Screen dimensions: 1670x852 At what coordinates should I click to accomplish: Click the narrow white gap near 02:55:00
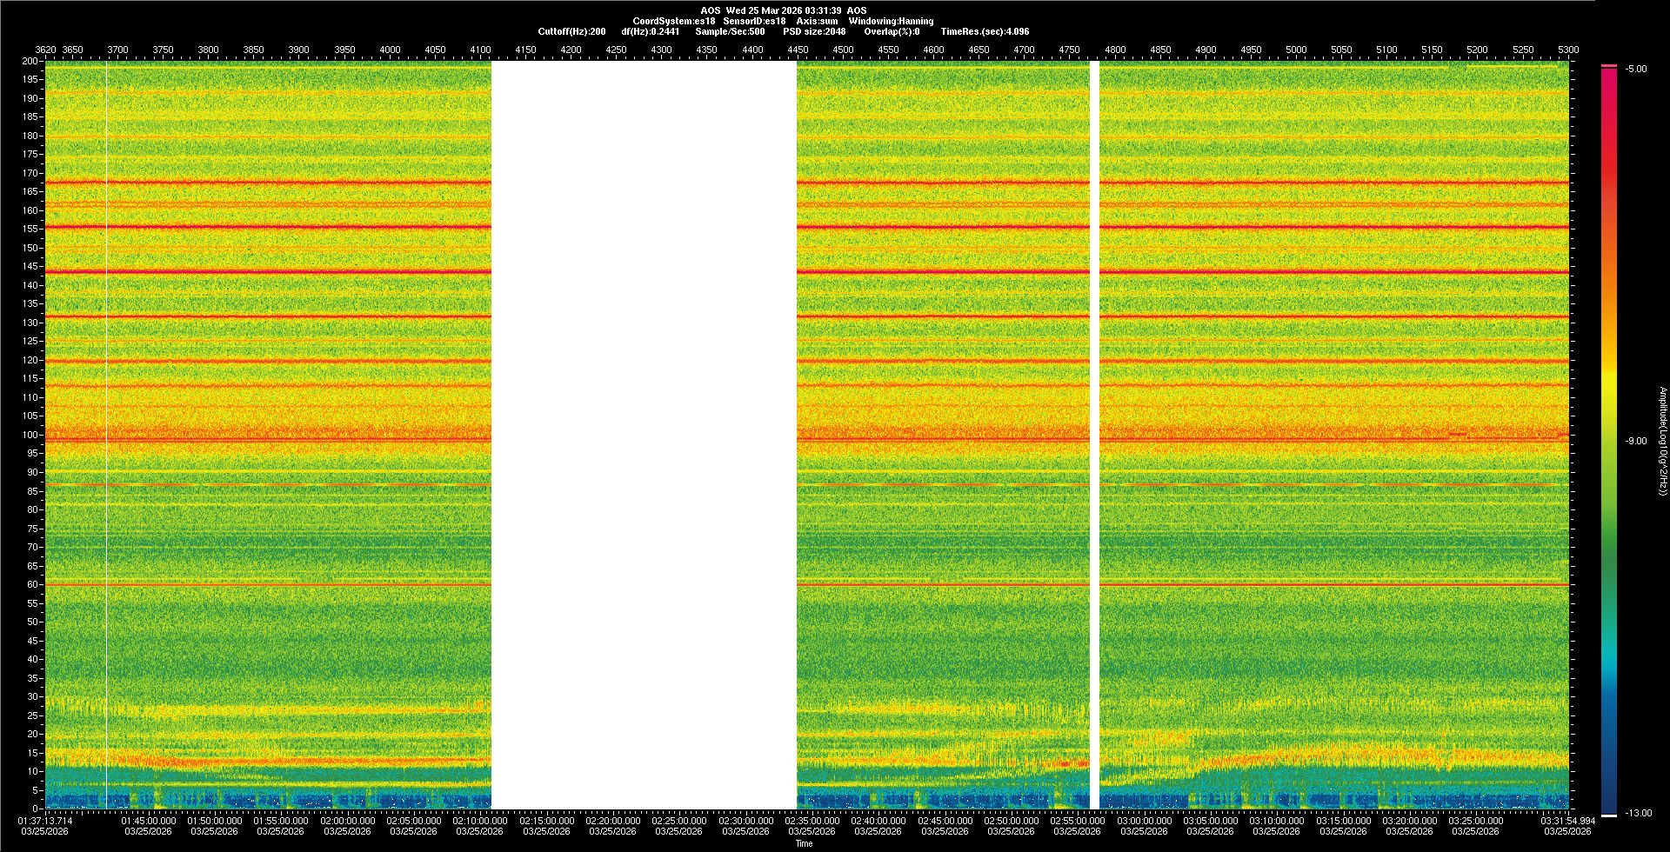pos(1094,435)
